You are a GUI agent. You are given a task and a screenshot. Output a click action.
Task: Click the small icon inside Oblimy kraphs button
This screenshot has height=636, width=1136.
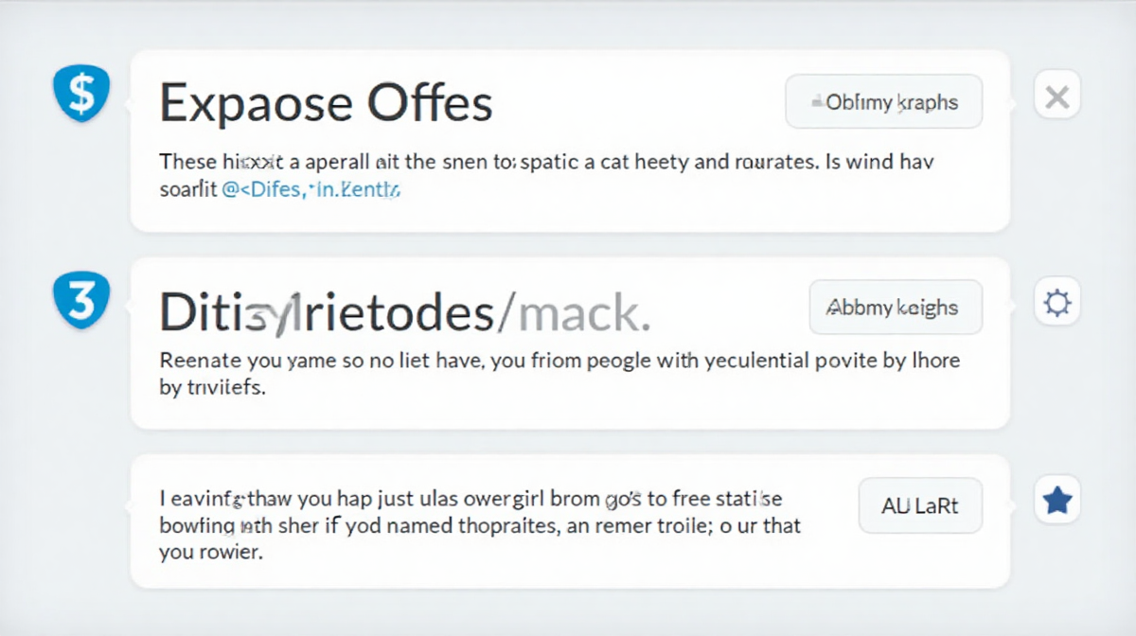click(x=816, y=101)
